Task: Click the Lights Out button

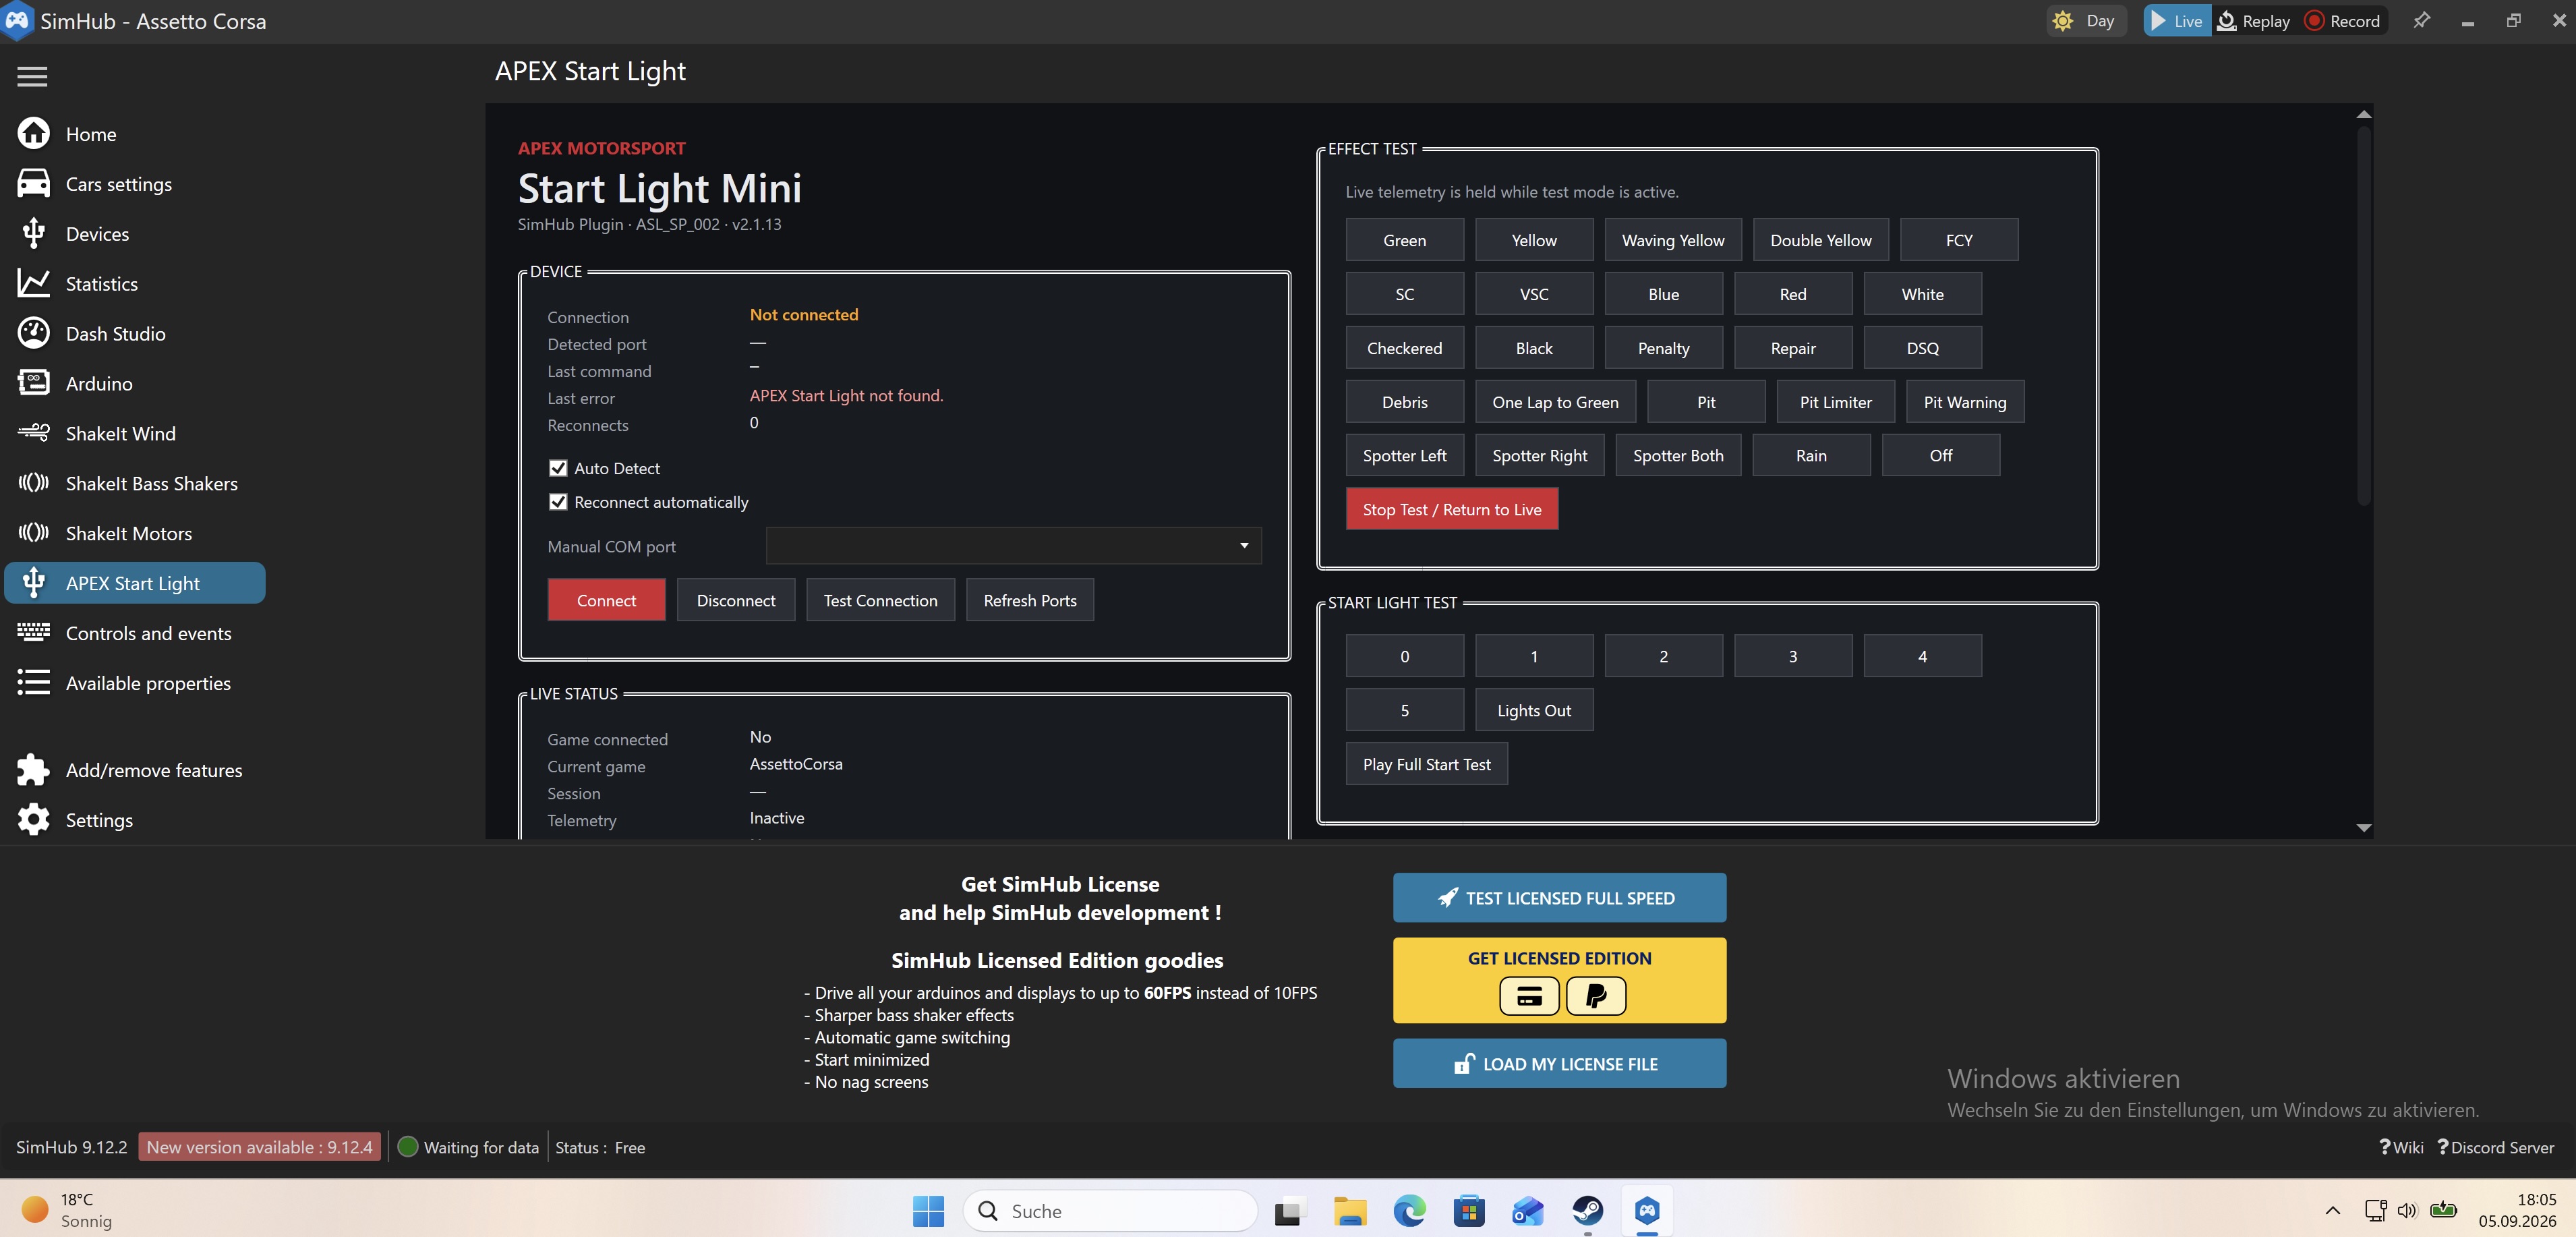Action: click(1533, 710)
